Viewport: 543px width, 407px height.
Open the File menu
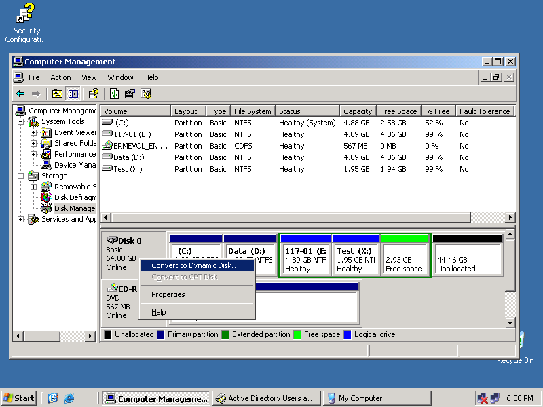pos(34,77)
